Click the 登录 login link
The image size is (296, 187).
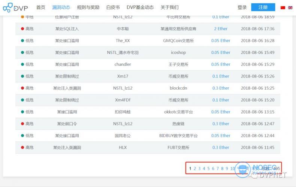[242, 7]
